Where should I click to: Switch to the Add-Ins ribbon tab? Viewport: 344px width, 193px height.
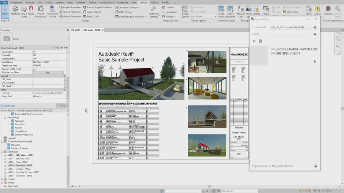pyautogui.click(x=154, y=2)
